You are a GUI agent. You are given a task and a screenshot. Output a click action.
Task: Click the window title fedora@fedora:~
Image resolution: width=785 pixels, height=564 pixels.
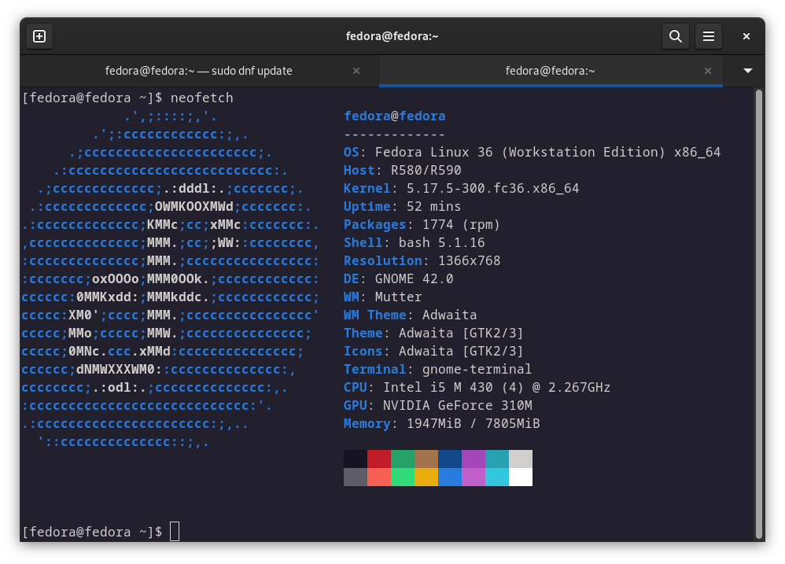(x=392, y=36)
